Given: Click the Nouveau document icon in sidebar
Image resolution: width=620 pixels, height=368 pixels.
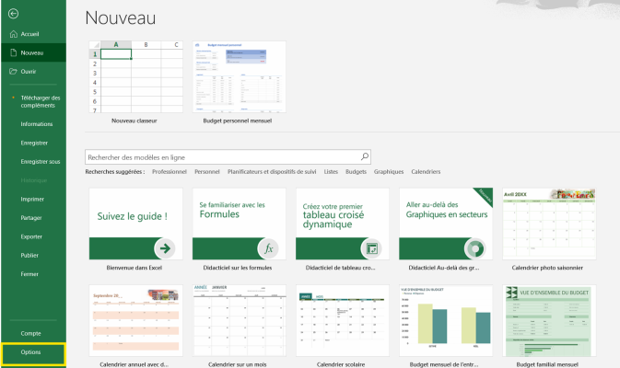Looking at the screenshot, I should tap(14, 52).
